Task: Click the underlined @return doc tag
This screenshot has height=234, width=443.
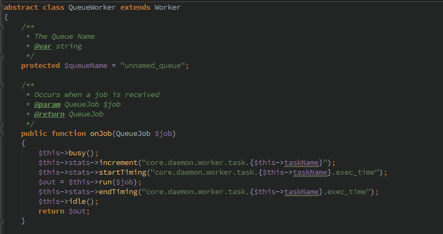Action: [50, 114]
